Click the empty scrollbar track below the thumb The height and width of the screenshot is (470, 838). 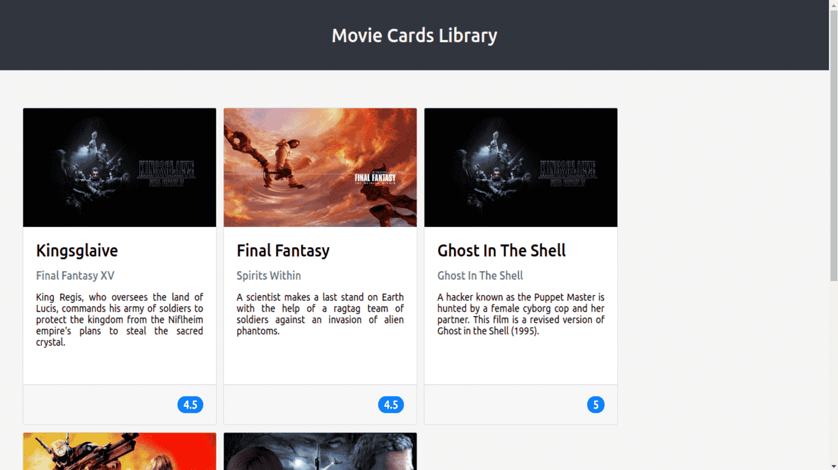[834, 368]
